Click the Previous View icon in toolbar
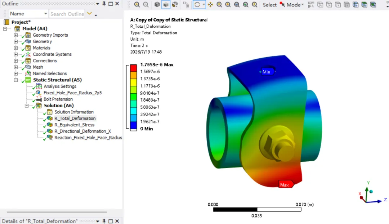 tap(137, 5)
